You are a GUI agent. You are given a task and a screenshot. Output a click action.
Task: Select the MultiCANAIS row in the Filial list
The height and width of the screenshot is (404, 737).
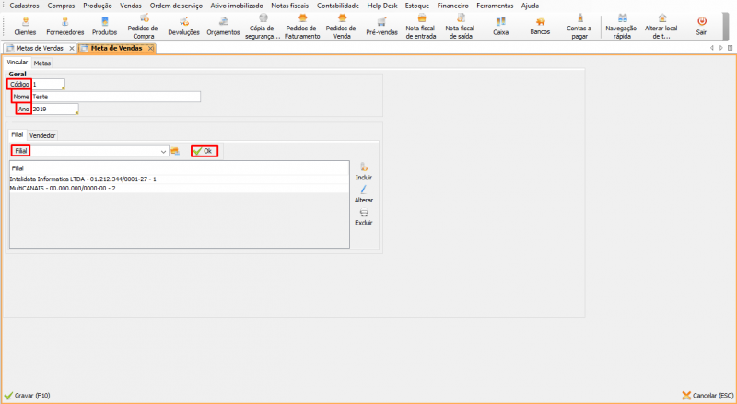(x=62, y=187)
